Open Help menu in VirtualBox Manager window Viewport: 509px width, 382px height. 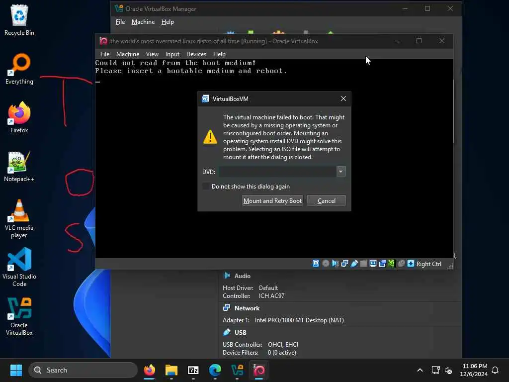168,22
